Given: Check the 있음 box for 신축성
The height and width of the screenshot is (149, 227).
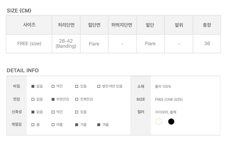Looking at the screenshot, I should (77, 112).
